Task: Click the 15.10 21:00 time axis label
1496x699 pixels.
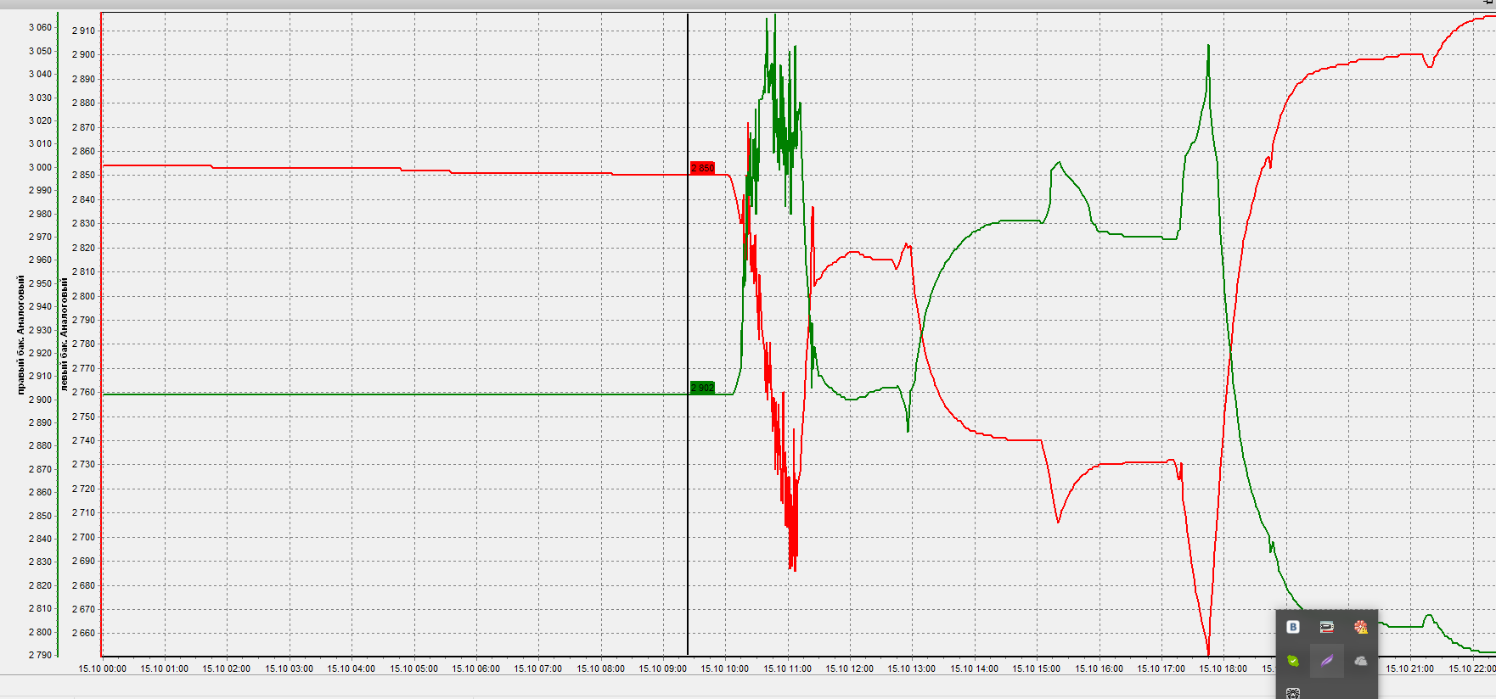Action: click(x=1409, y=668)
